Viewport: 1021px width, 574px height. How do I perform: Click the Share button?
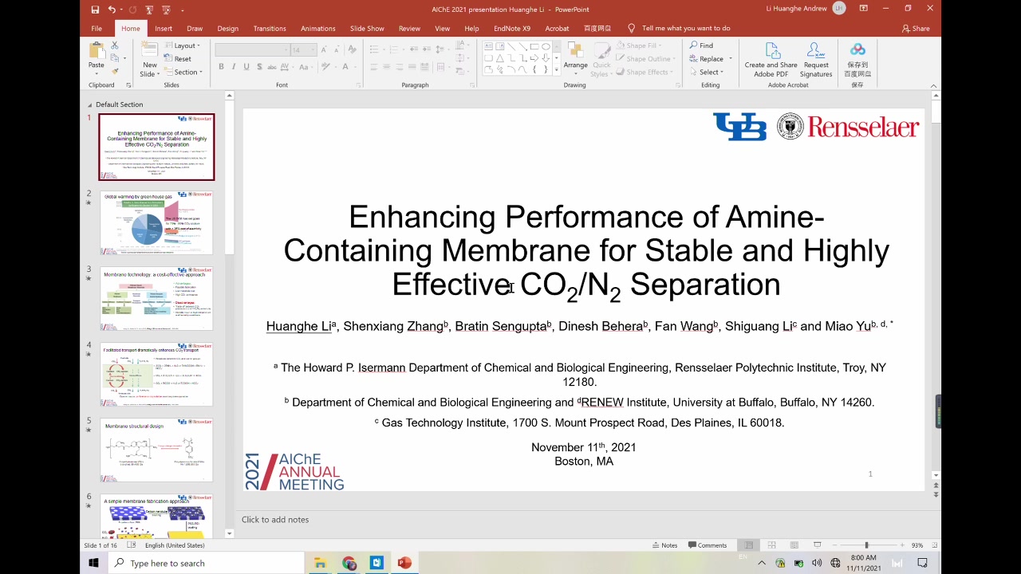(x=916, y=28)
